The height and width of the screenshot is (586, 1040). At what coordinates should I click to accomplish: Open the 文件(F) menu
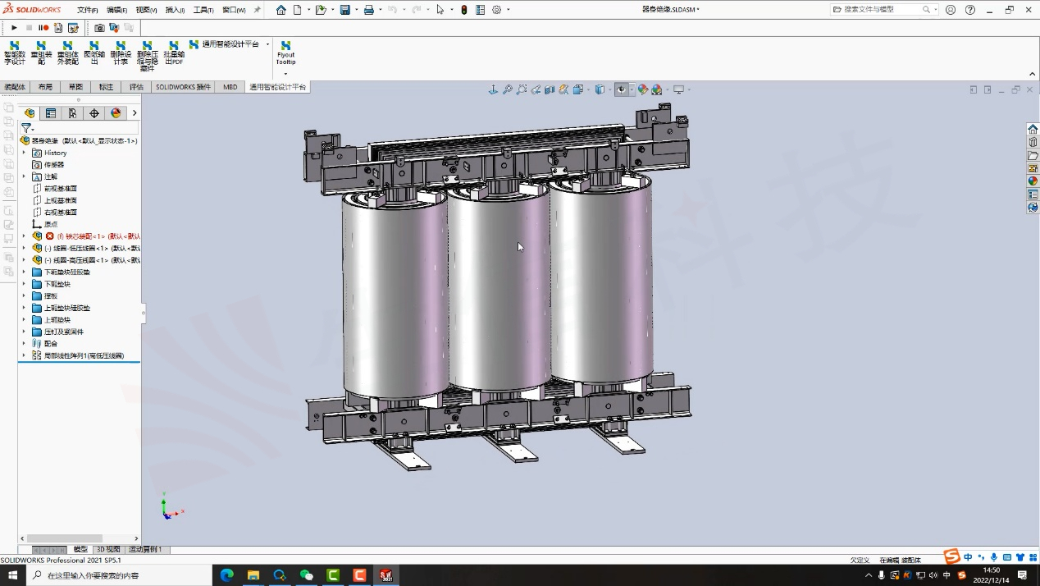(x=88, y=10)
